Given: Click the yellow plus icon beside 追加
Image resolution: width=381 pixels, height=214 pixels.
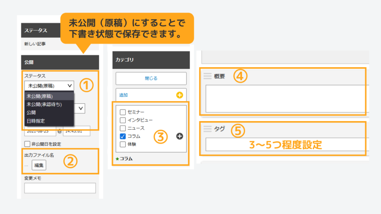Looking at the screenshot, I should pos(180,95).
